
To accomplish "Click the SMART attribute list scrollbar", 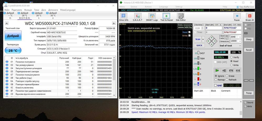I will point(114,76).
